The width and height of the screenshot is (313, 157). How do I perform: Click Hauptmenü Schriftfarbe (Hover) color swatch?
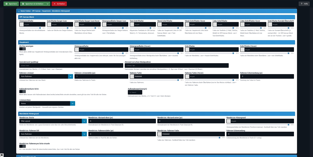[243, 49]
